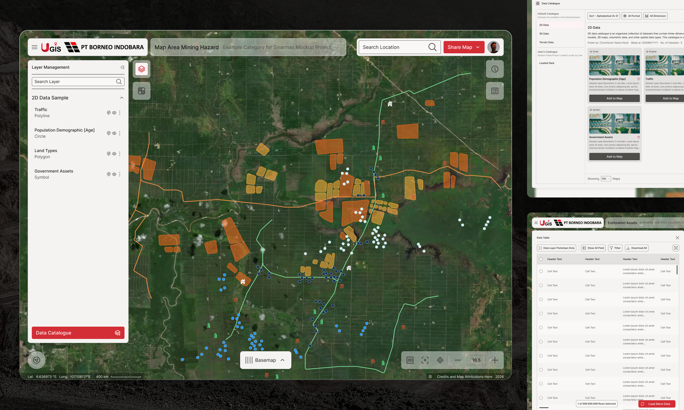The image size is (684, 410).
Task: Toggle Government Assets layer visibility
Action: (x=114, y=174)
